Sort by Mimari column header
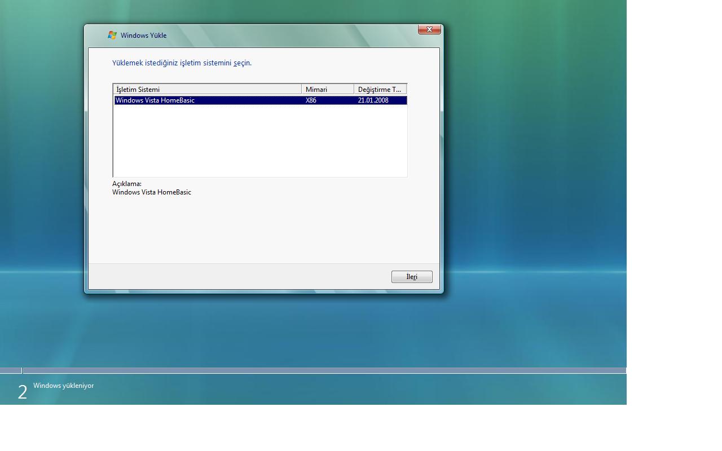The width and height of the screenshot is (722, 451). click(x=328, y=89)
